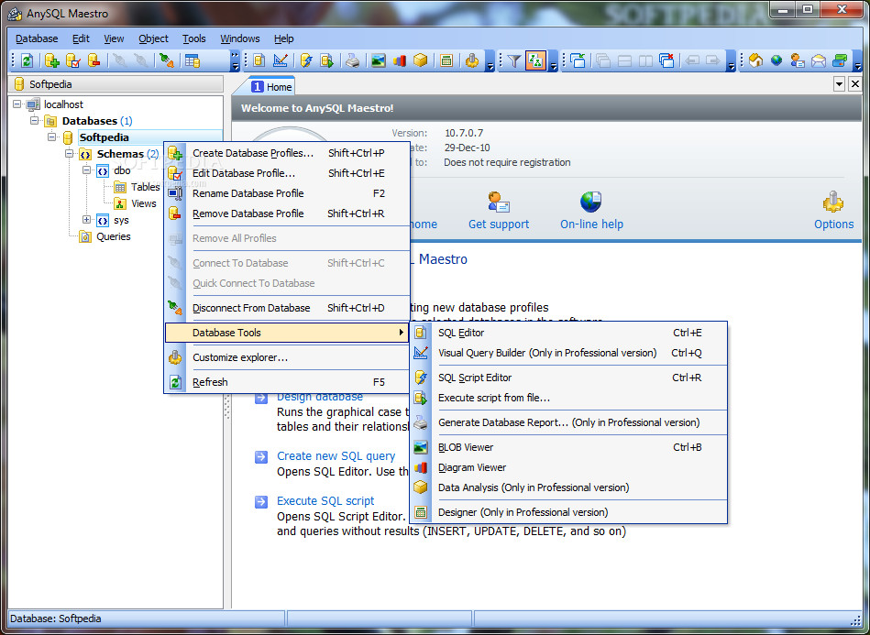870x635 pixels.
Task: Click the envelope mail toolbar icon
Action: point(819,61)
